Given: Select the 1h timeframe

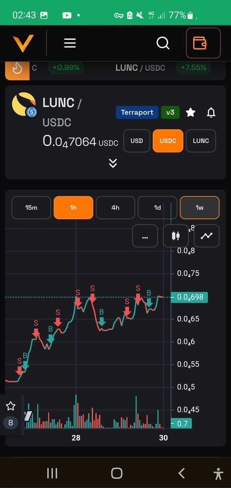Looking at the screenshot, I should pyautogui.click(x=73, y=208).
